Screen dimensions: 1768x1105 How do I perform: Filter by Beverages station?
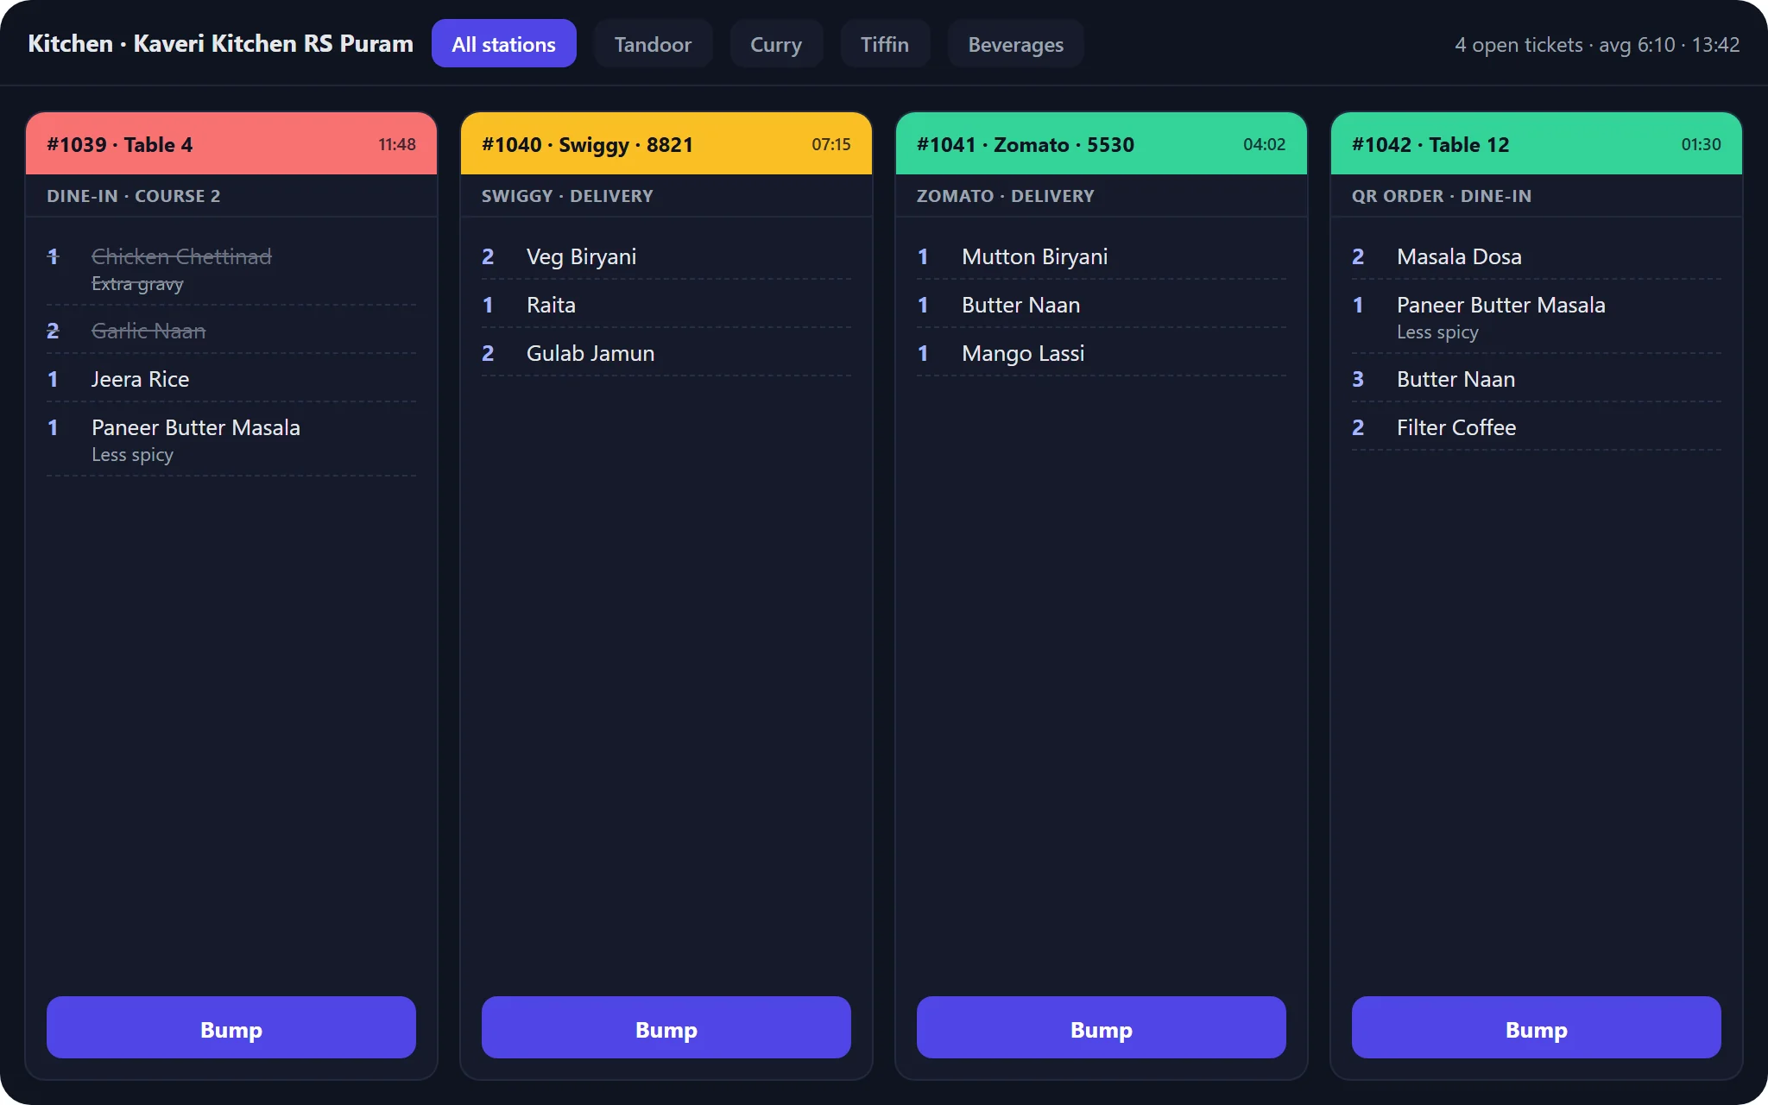1015,44
